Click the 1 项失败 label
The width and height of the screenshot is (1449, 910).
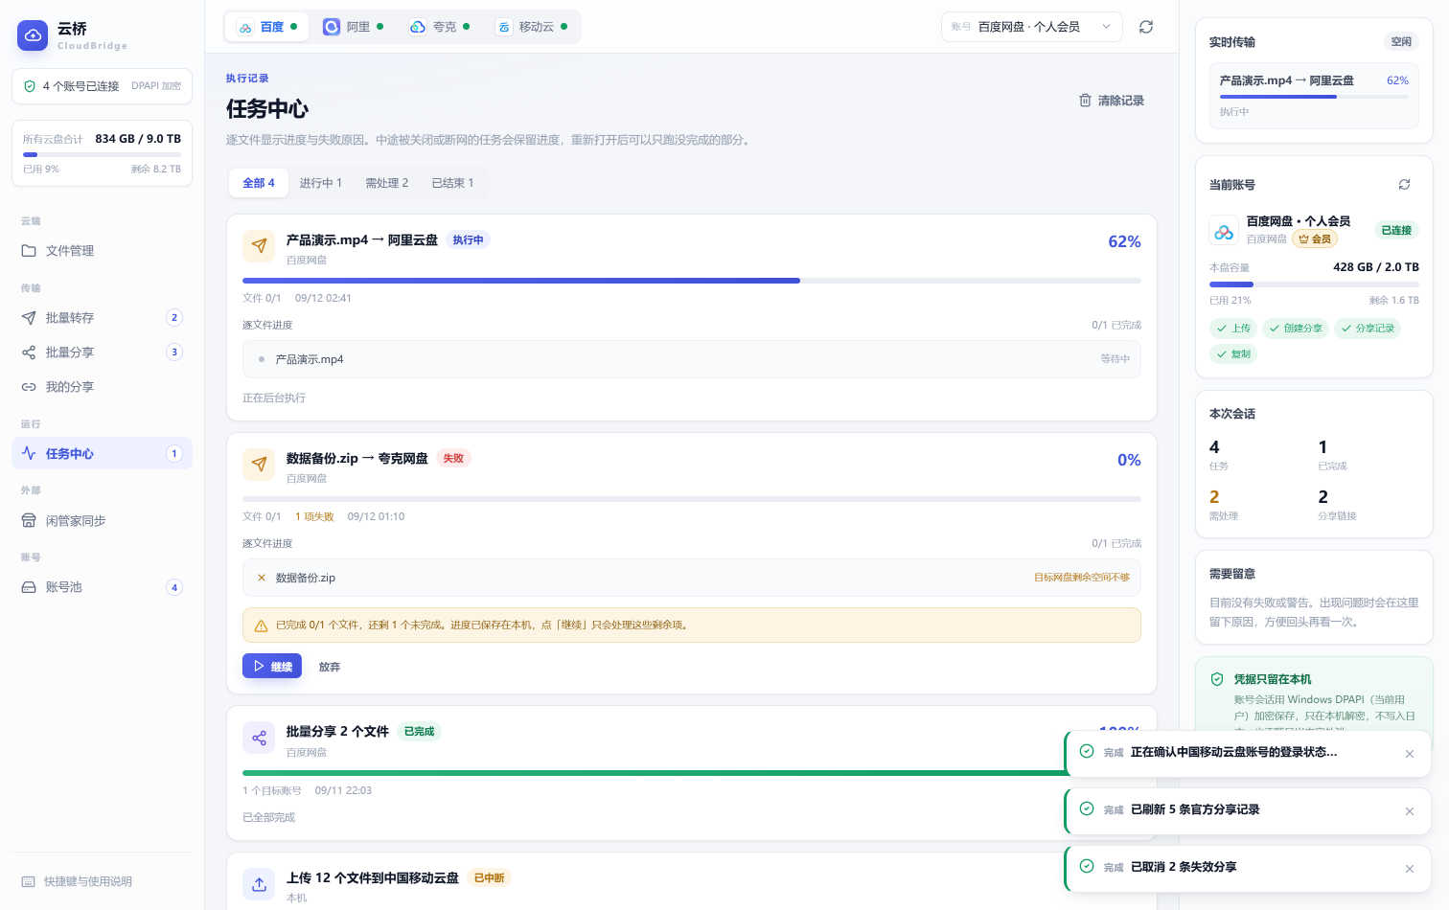[x=314, y=517]
